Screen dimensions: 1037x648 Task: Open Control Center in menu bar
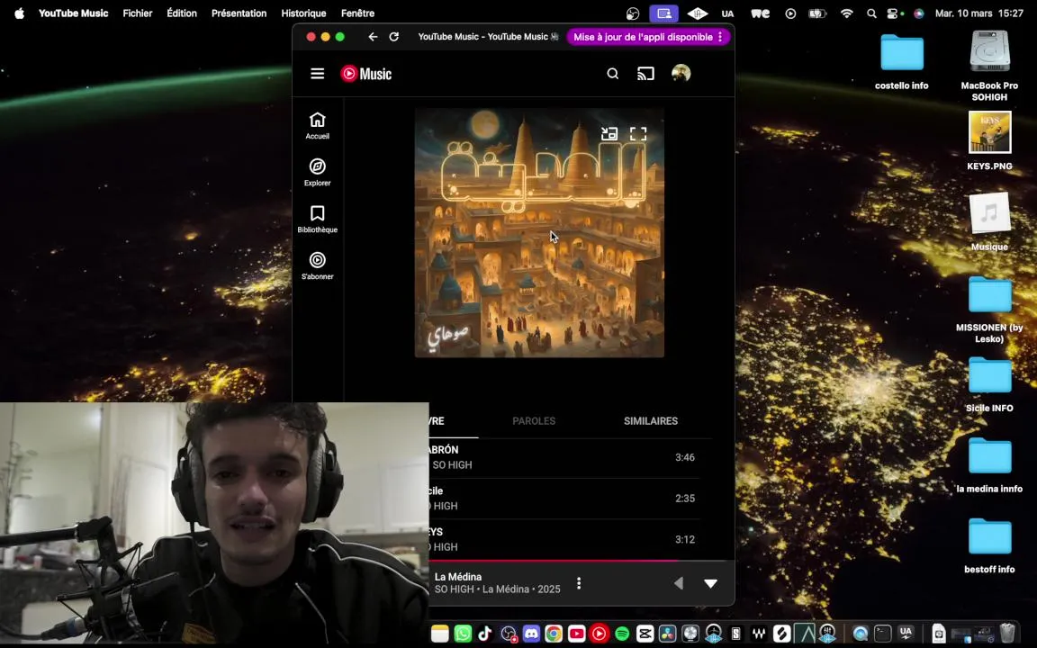(x=894, y=13)
